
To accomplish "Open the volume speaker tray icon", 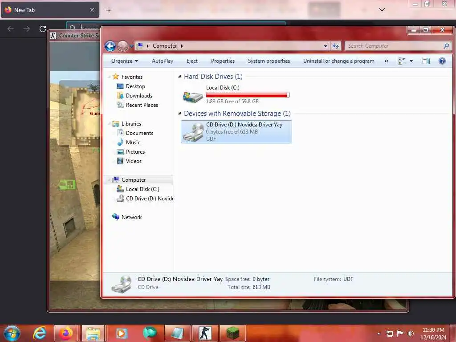I will (411, 334).
